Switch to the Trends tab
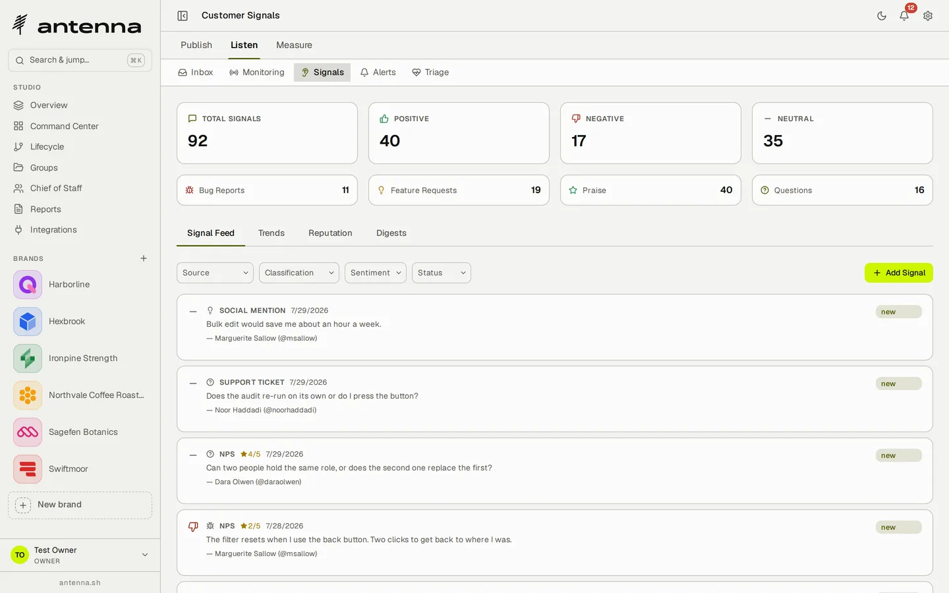Image resolution: width=949 pixels, height=593 pixels. (x=272, y=233)
